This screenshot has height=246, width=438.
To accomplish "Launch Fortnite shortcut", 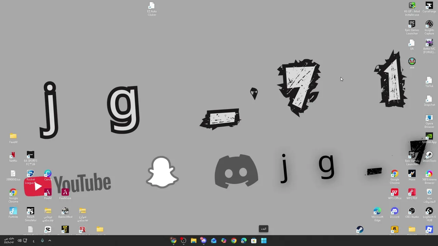I will point(13,213).
